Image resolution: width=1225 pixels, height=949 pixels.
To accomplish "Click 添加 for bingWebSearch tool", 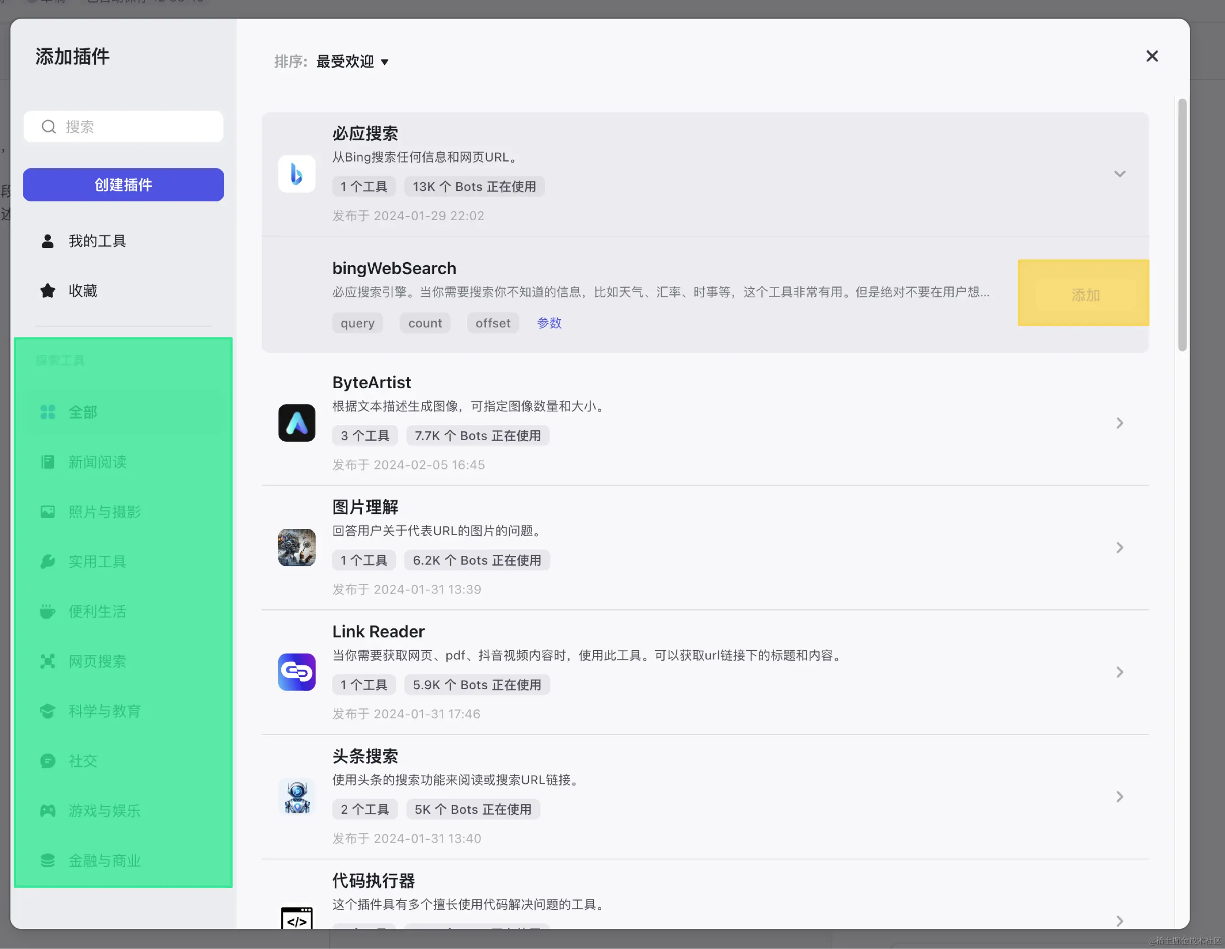I will (1085, 295).
